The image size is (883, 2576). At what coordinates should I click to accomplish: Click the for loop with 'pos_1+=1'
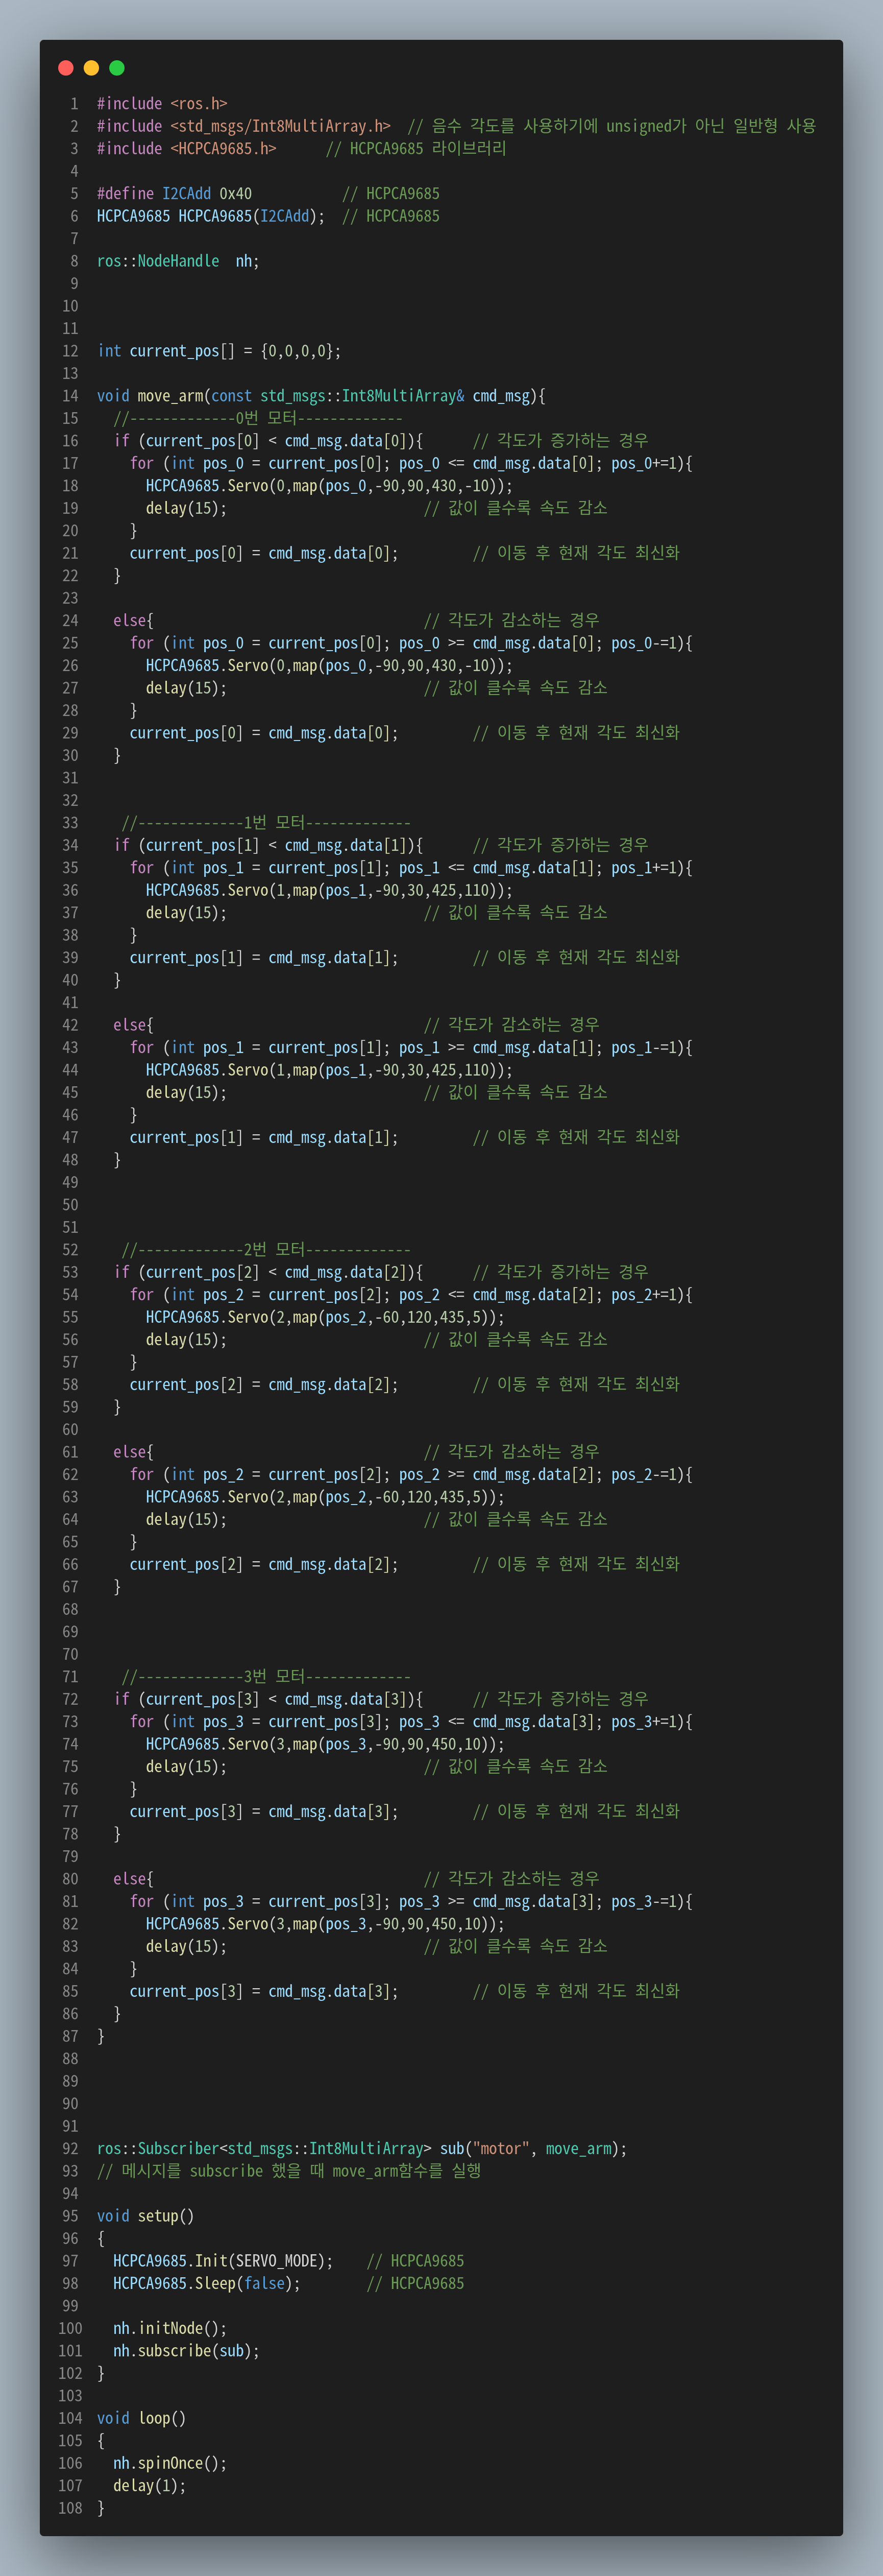click(x=410, y=868)
